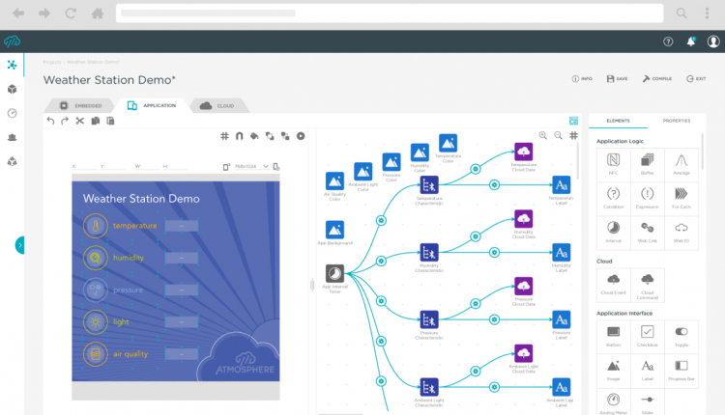Select the Web IO element

coord(681,233)
